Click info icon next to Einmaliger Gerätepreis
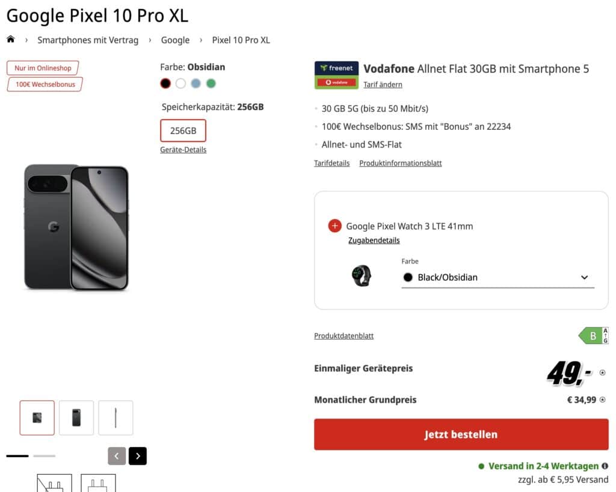This screenshot has width=616, height=492. [x=602, y=373]
